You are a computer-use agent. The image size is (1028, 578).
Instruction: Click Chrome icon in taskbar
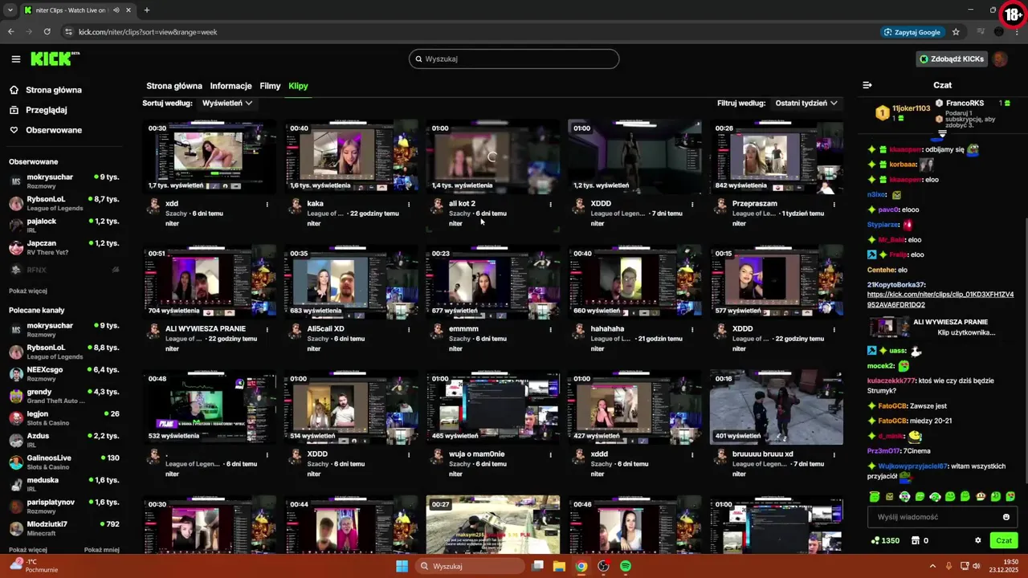pyautogui.click(x=581, y=566)
